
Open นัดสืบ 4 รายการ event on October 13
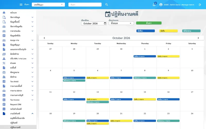pyautogui.click(x=98, y=99)
